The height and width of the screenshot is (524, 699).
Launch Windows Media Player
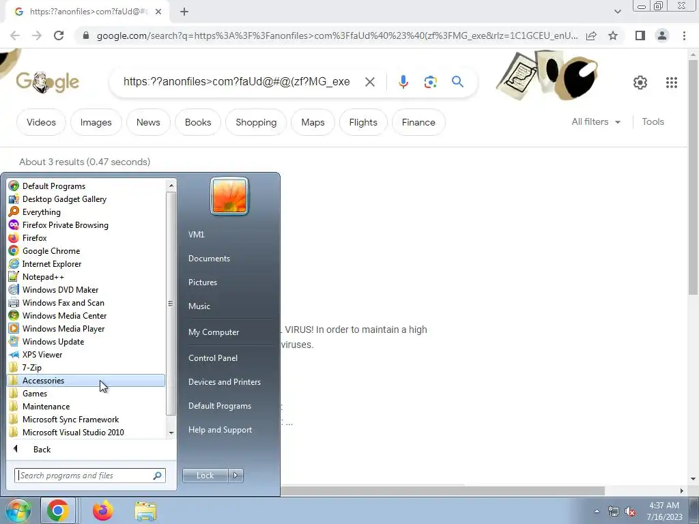(86, 328)
